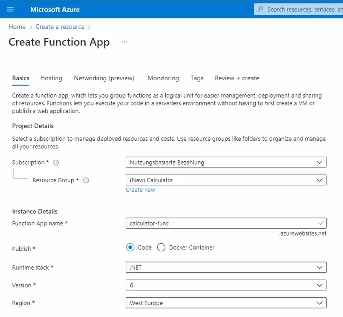The image size is (343, 317).
Task: Click the Region label
Action: (21, 303)
